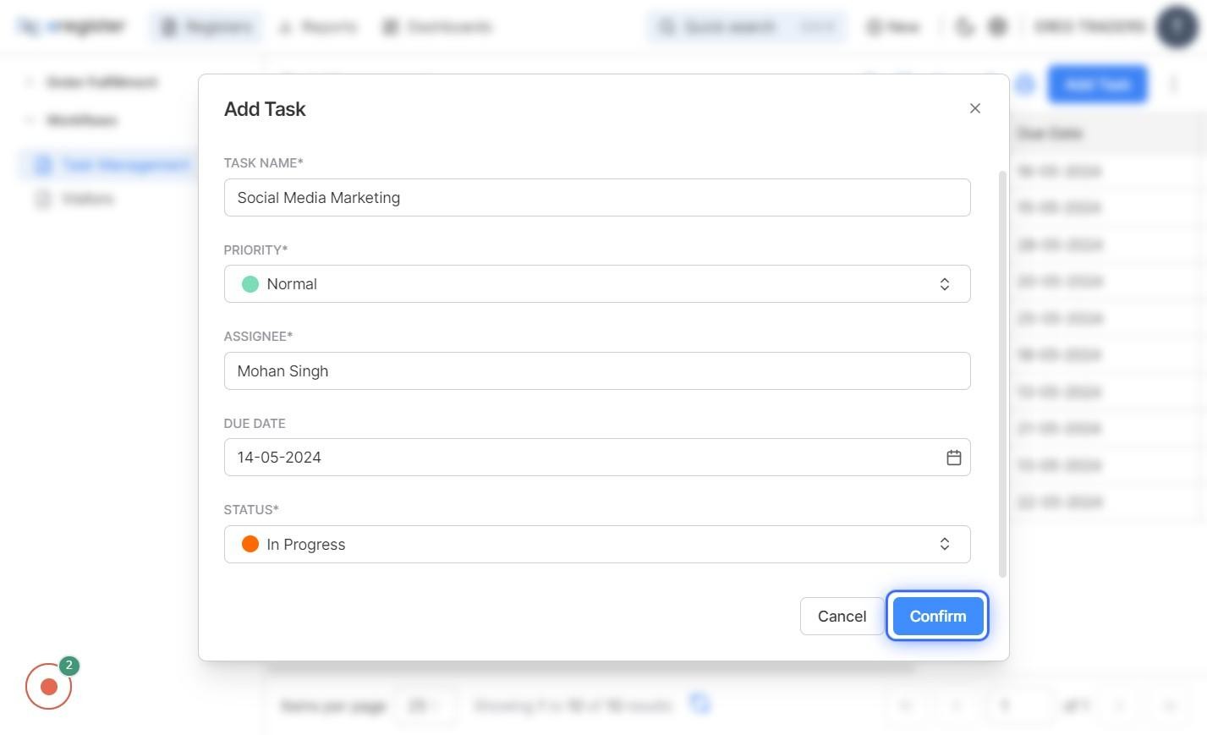The height and width of the screenshot is (735, 1207).
Task: Click the red record widget icon
Action: 48,687
